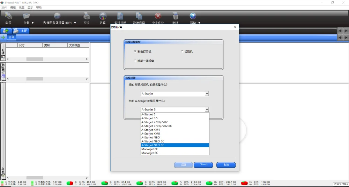Viewport: 349px width, 187px height.
Task: Choose highlighted A-Starjet NEO 8C option
Action: 175,145
